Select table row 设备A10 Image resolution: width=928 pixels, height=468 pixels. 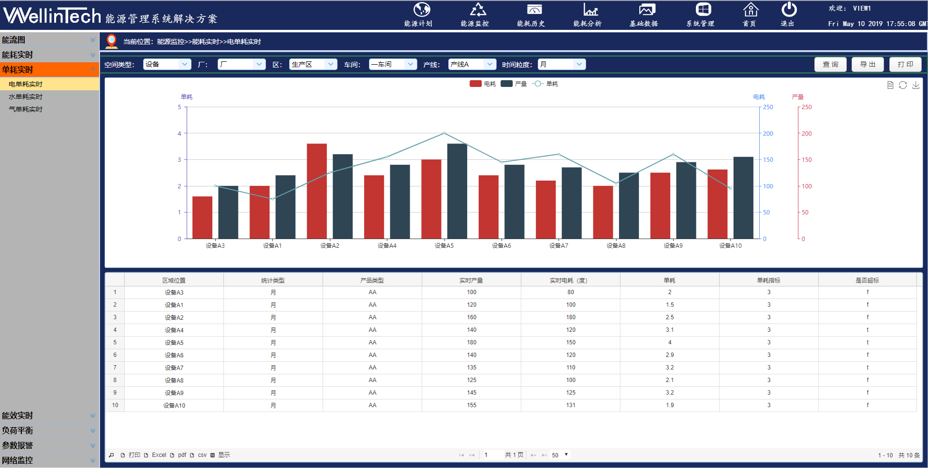click(511, 405)
